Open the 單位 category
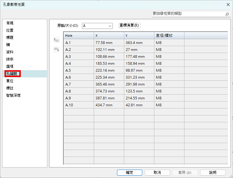The height and width of the screenshot is (178, 233). click(x=10, y=81)
